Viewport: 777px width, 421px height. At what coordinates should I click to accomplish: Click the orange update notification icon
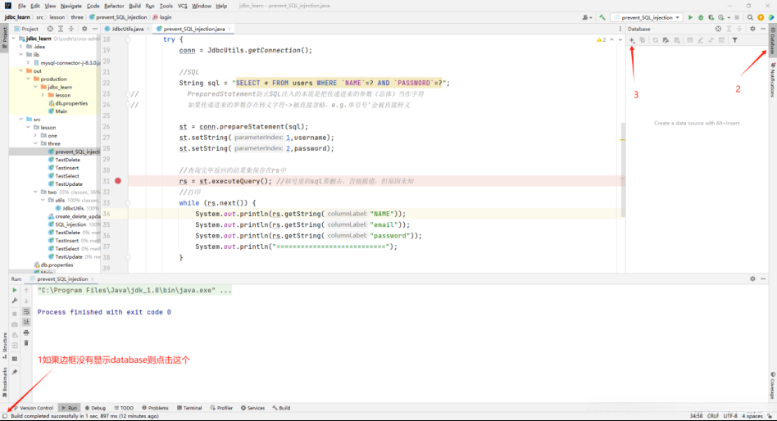click(761, 17)
